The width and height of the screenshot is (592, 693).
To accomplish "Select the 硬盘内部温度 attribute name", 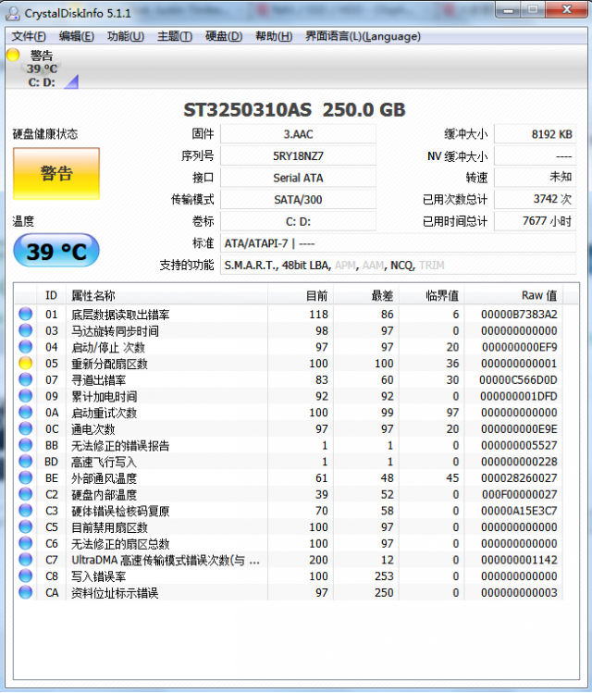I will click(104, 494).
